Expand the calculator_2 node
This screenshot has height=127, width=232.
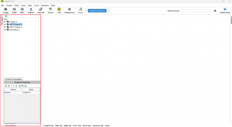pos(5,30)
